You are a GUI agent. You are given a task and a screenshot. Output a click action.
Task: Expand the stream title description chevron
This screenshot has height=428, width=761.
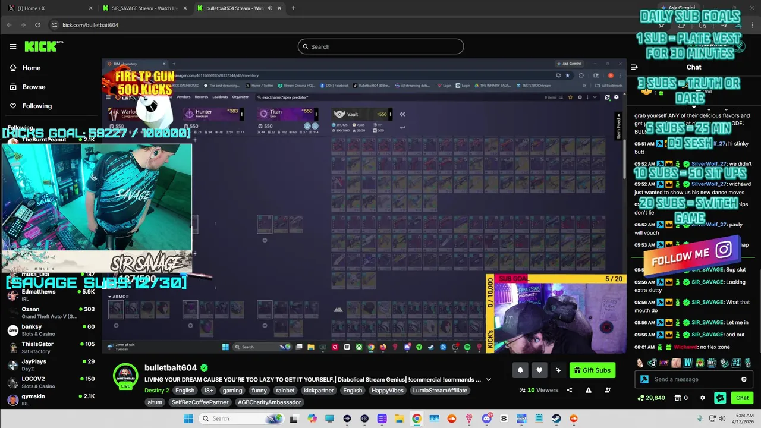(x=489, y=380)
